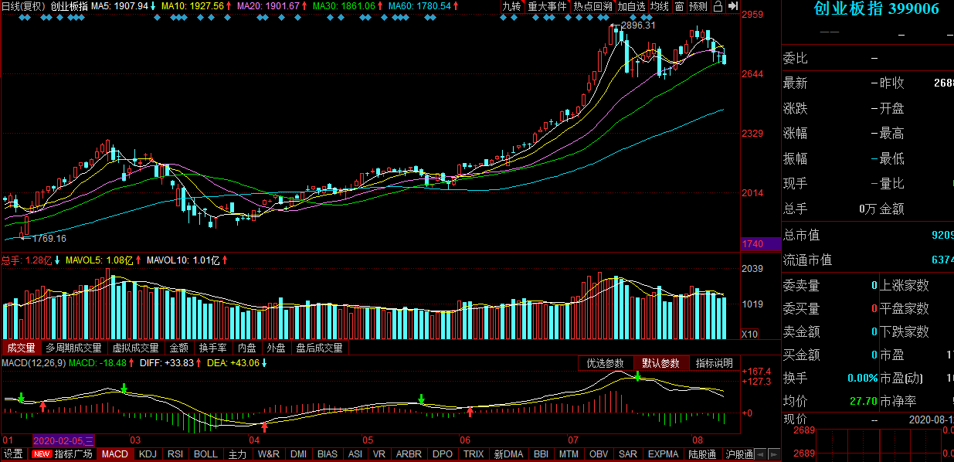The image size is (954, 462).
Task: Switch to the VR indicator tab
Action: pyautogui.click(x=379, y=454)
